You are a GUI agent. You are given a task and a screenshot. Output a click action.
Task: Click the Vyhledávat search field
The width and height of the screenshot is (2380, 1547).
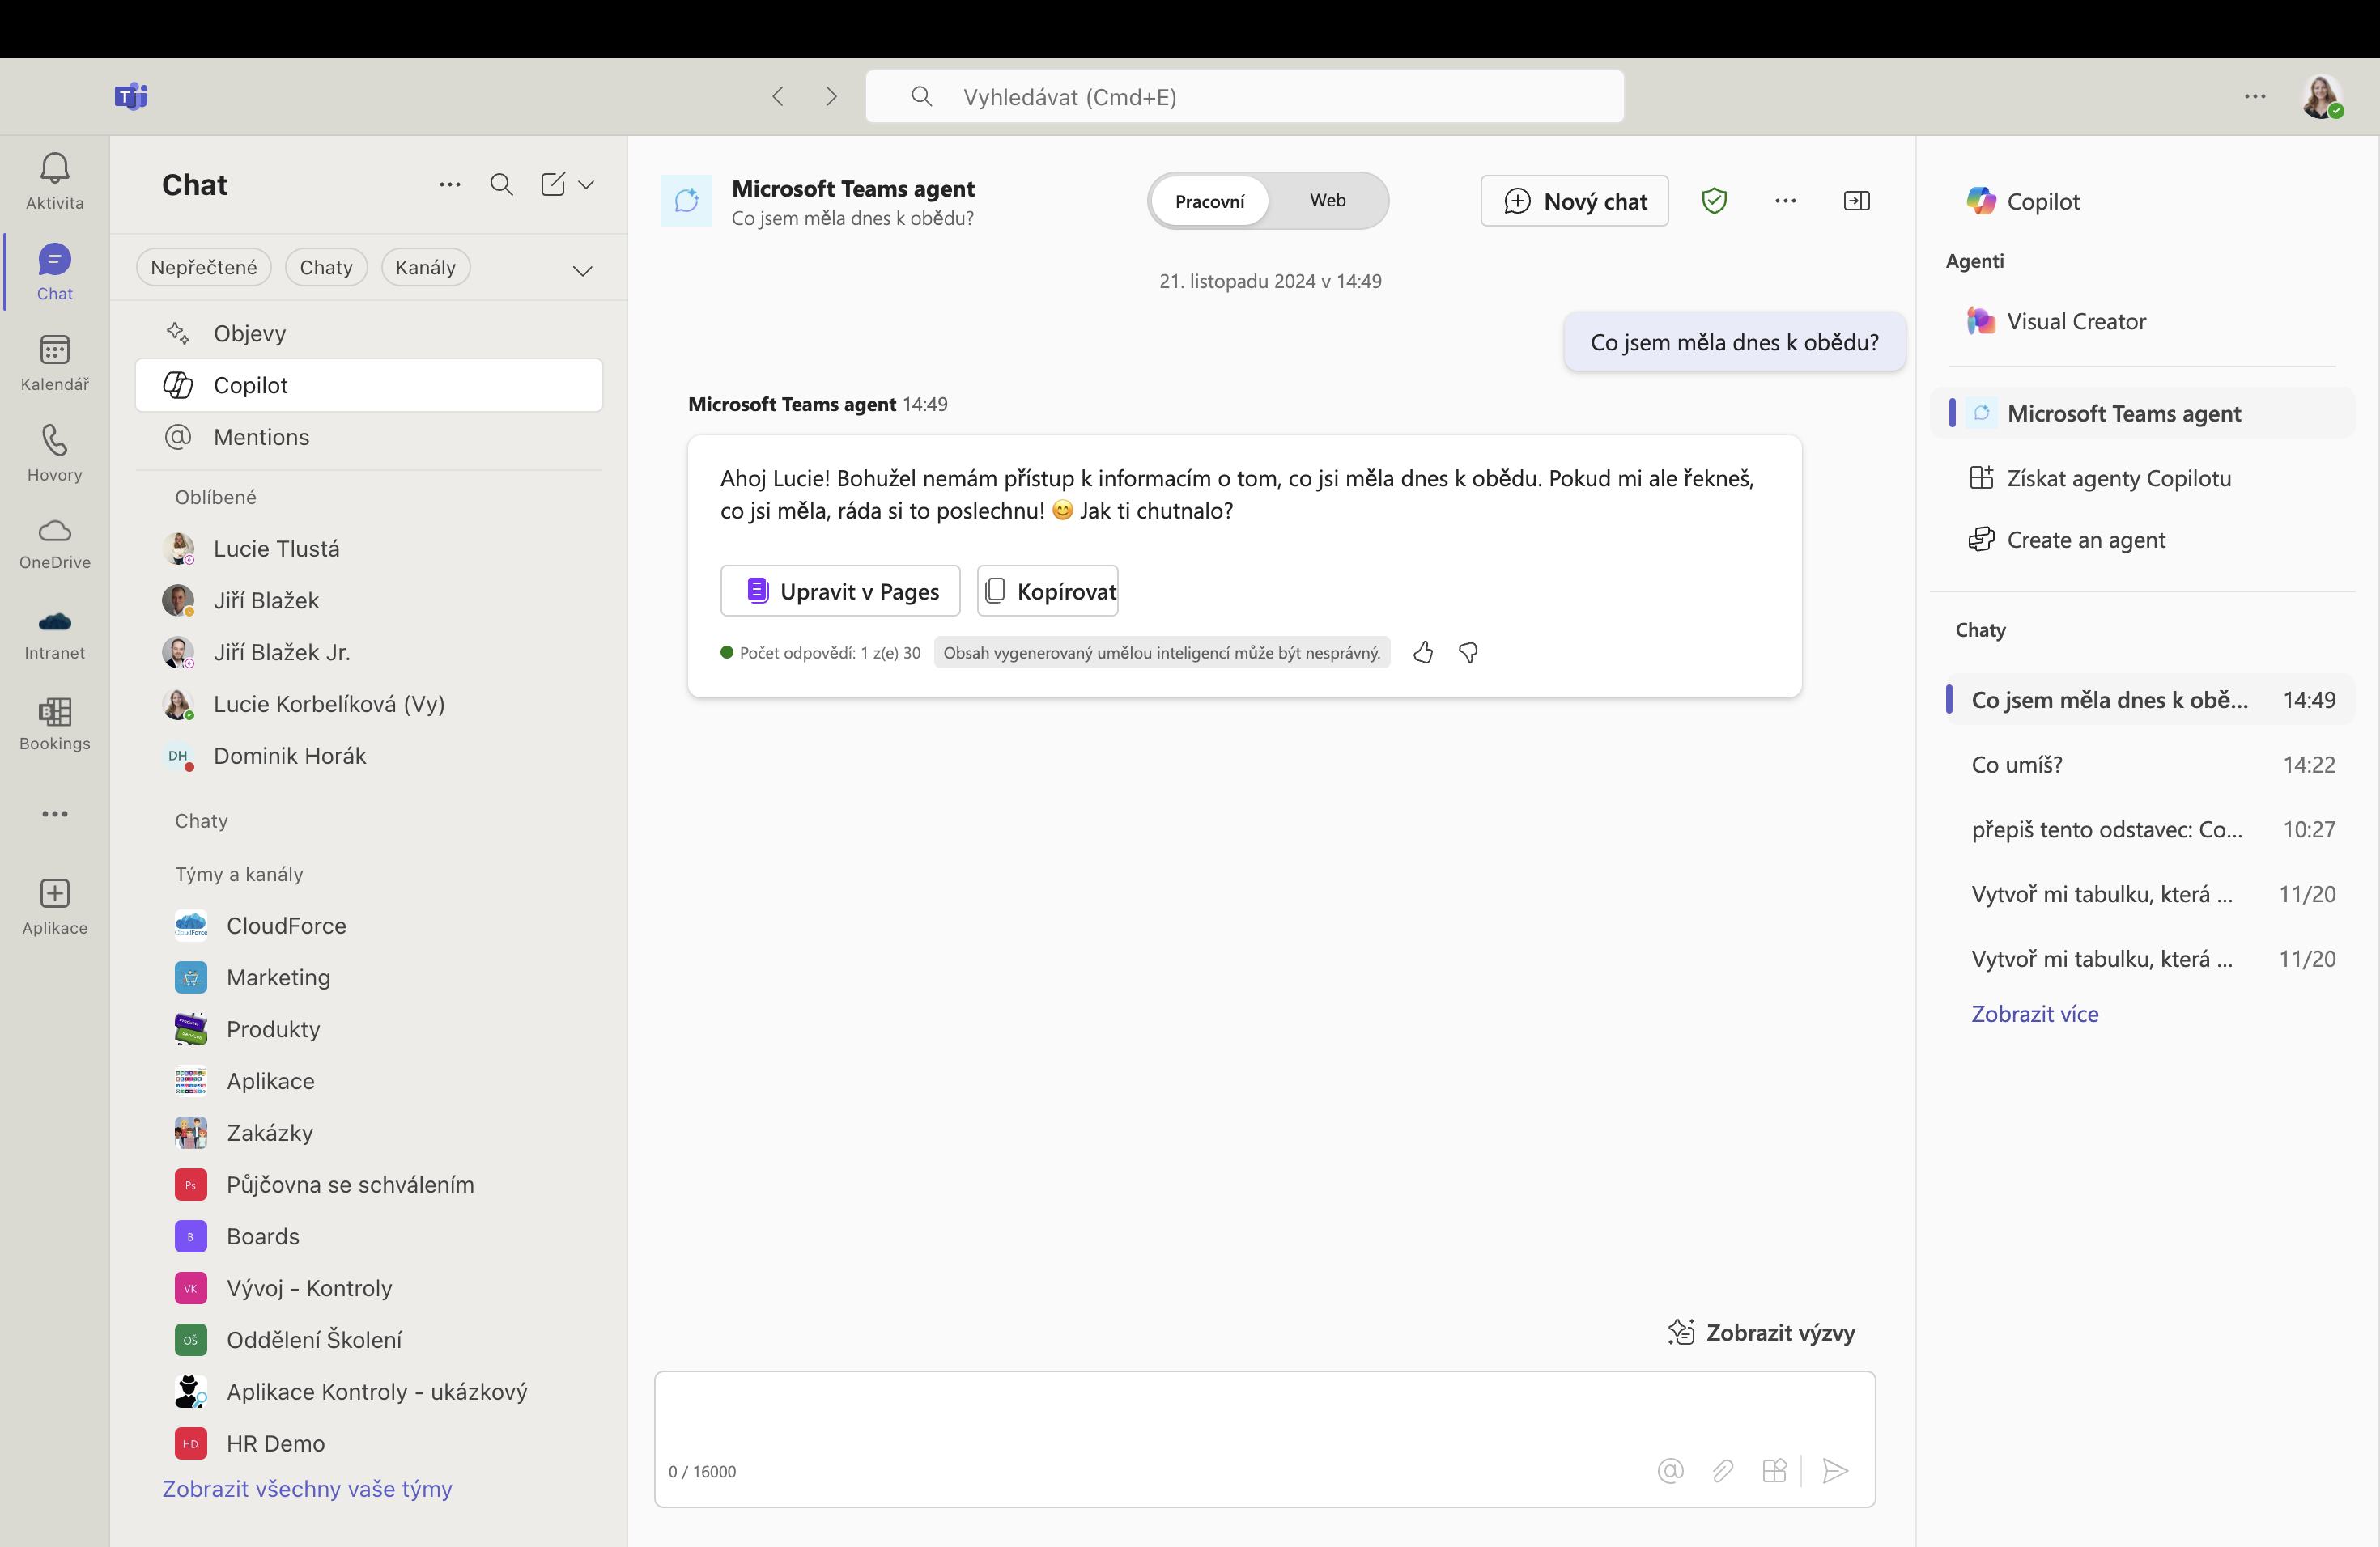click(1244, 96)
